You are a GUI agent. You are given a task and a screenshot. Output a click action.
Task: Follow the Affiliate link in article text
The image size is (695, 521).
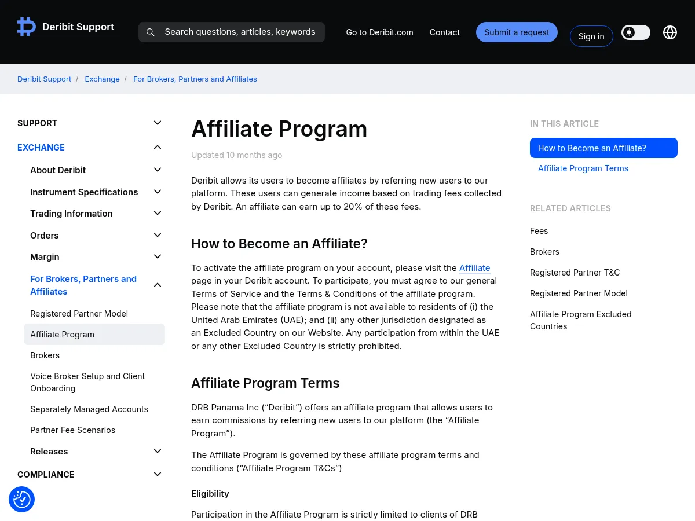[x=474, y=267]
